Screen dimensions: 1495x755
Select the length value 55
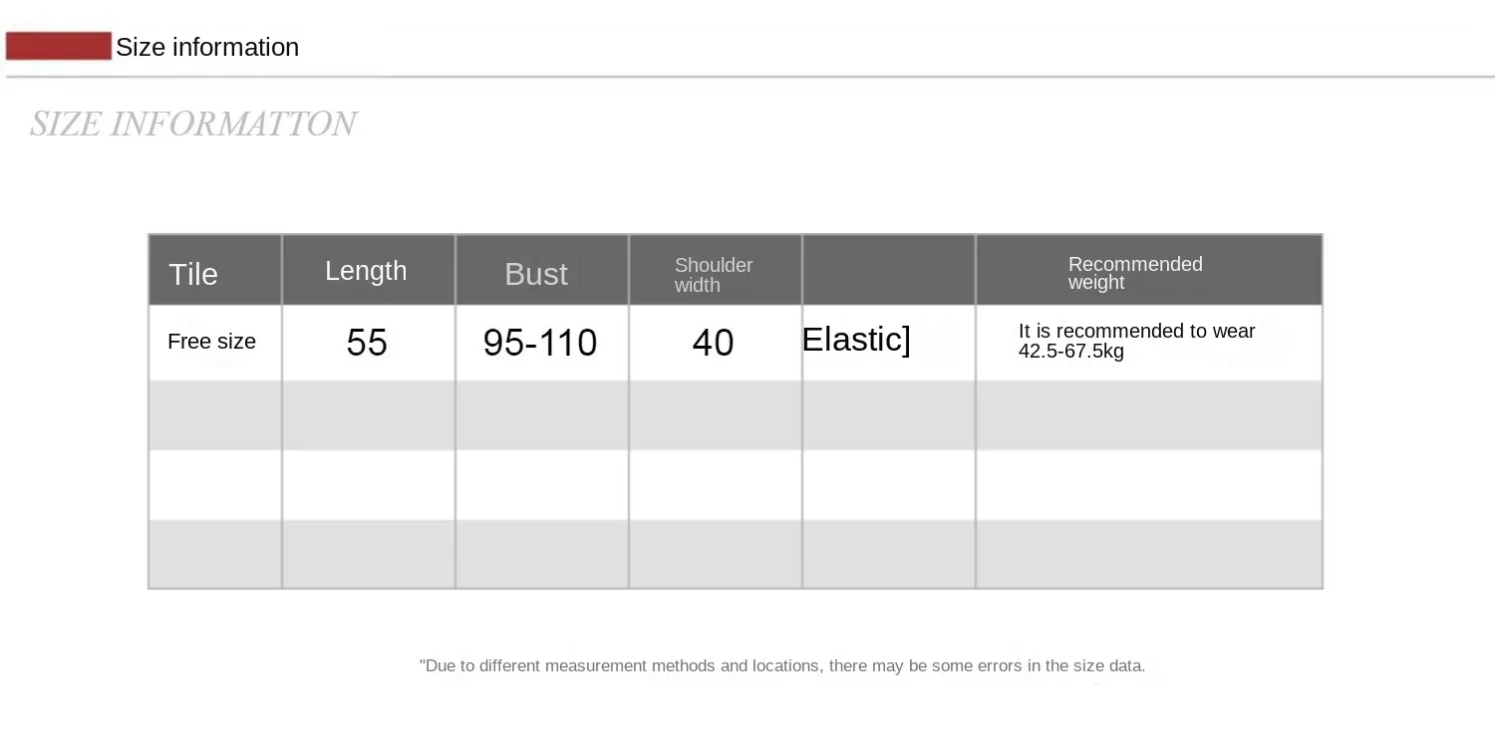(x=367, y=343)
